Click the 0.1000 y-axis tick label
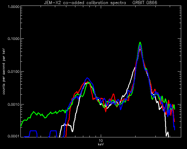The image size is (187, 149). pyautogui.click(x=13, y=39)
